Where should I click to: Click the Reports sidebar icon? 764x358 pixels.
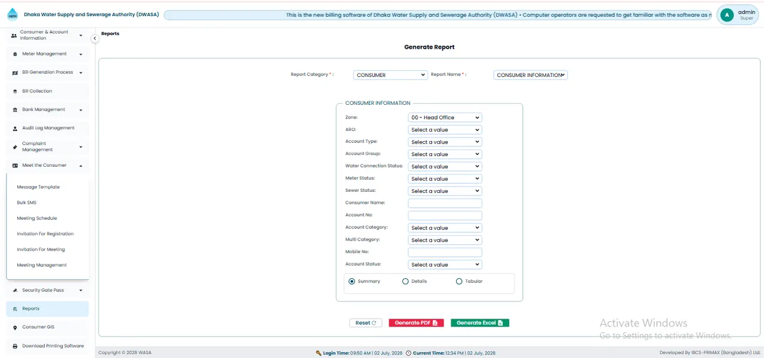pyautogui.click(x=15, y=309)
